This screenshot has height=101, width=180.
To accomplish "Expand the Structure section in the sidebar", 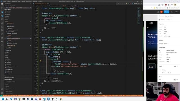I will point(8,76).
